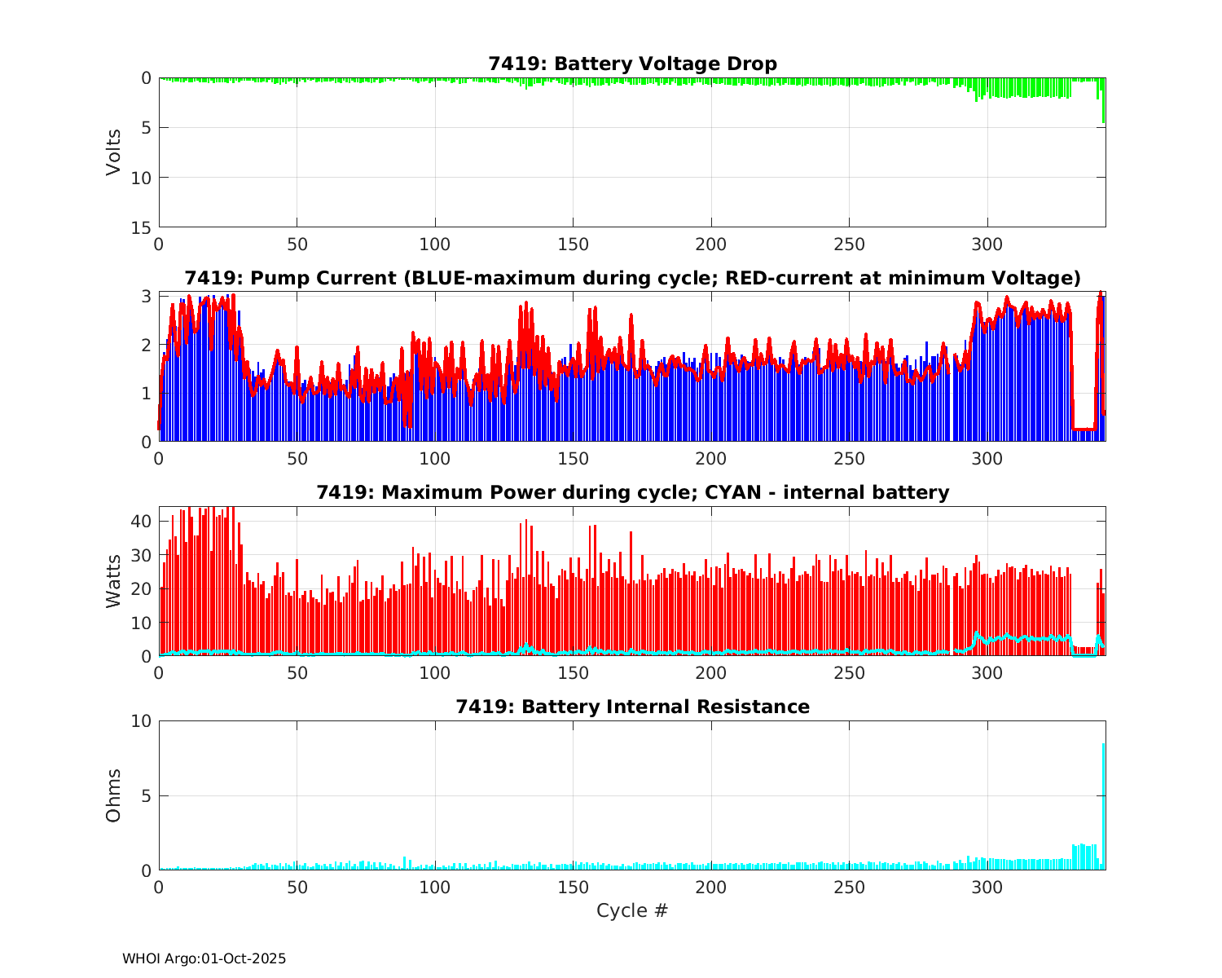Viewport: 1222px width, 978px height.
Task: Click the Battery Voltage Drop chart title
Action: 632,64
